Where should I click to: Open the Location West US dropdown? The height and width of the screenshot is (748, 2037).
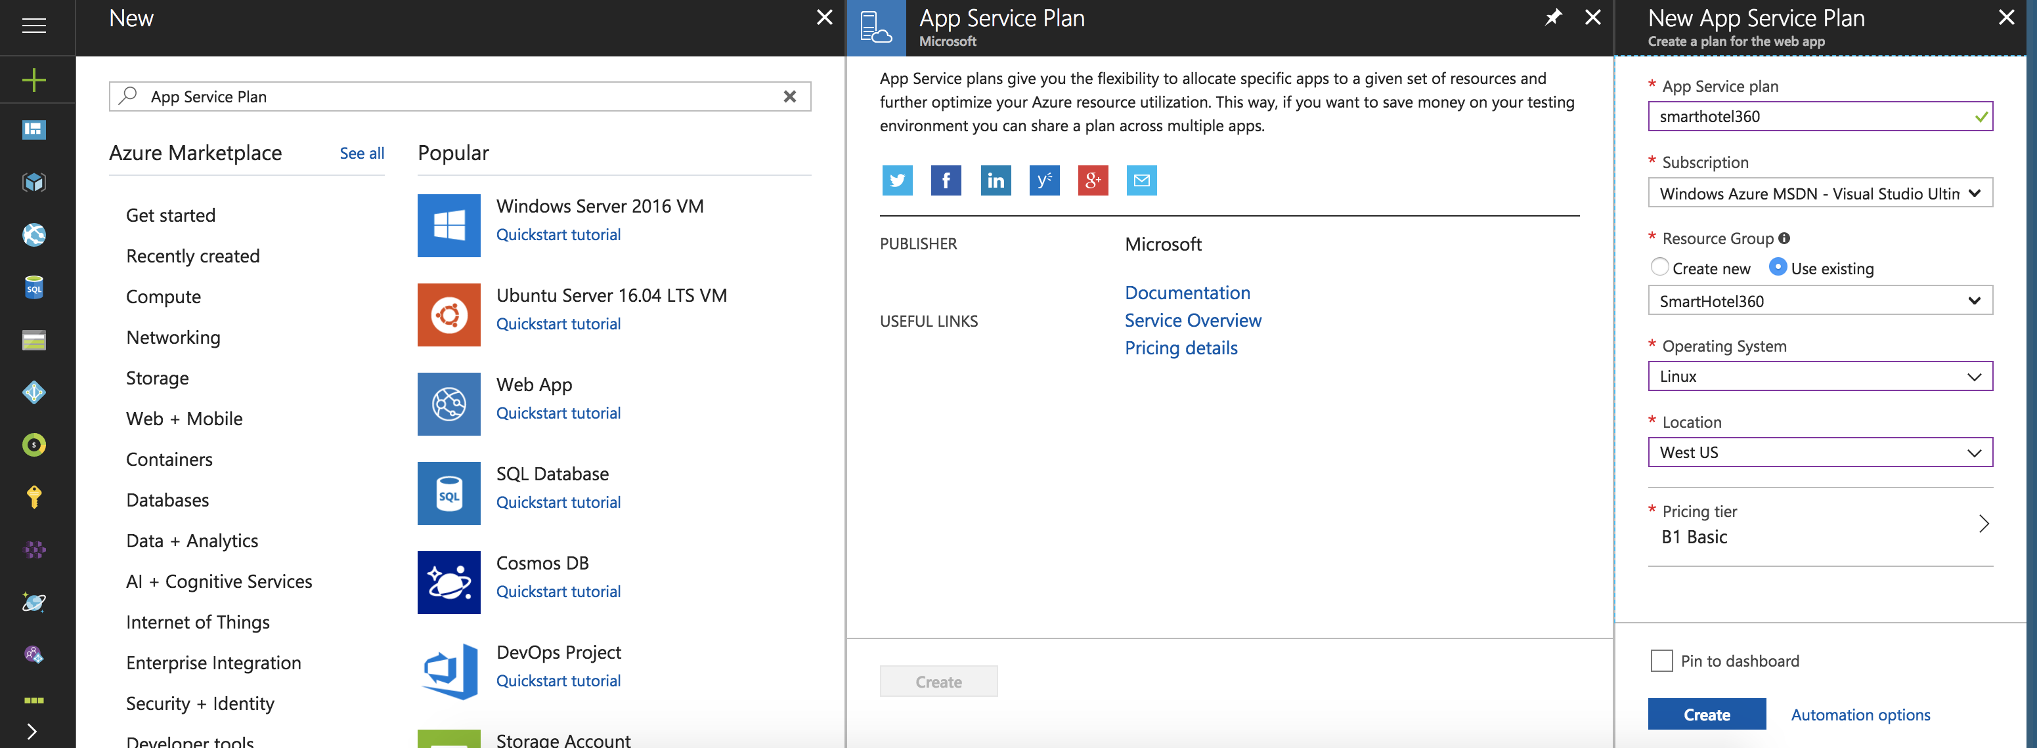[x=1820, y=453]
